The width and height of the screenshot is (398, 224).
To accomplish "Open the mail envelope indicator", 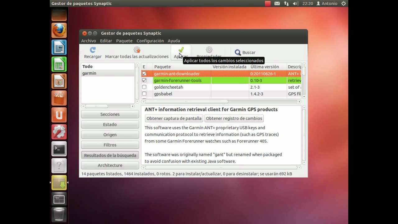I will pyautogui.click(x=277, y=3).
